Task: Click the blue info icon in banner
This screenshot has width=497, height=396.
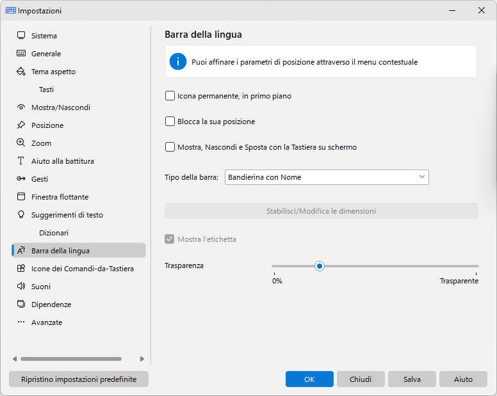Action: [x=178, y=61]
